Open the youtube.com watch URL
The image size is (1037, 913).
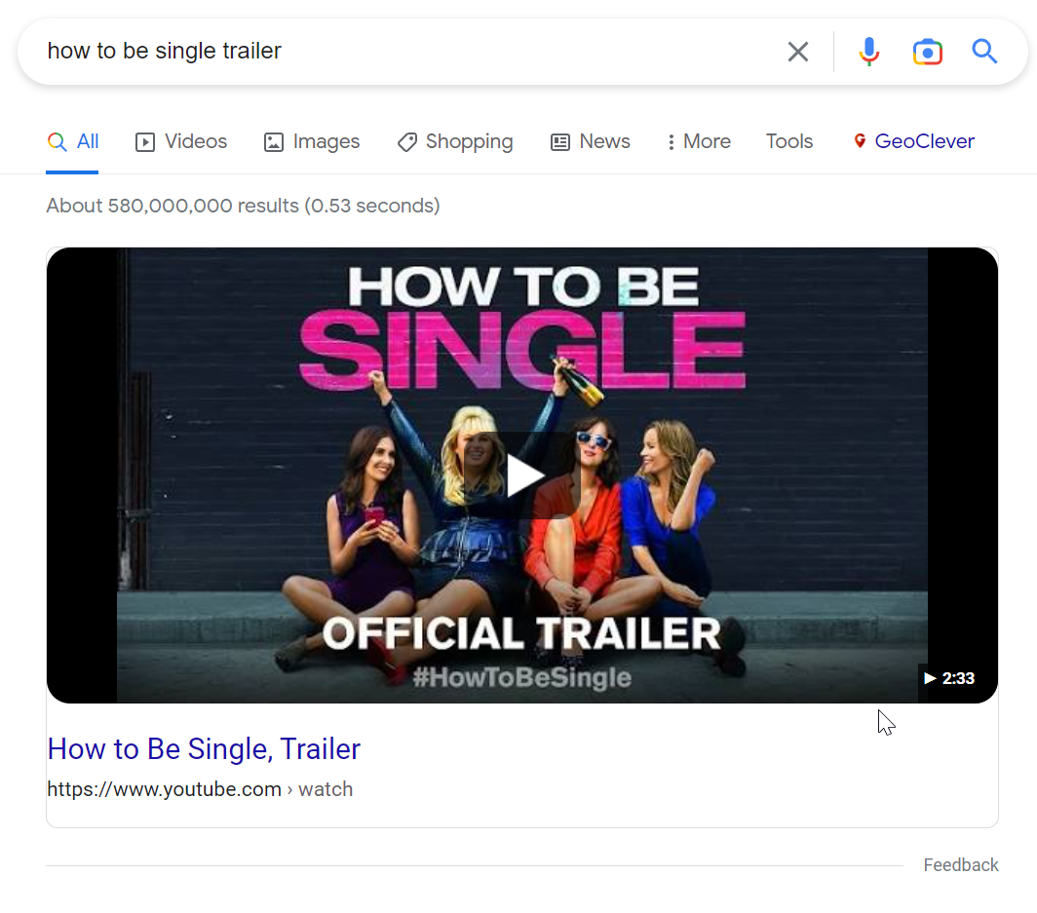(200, 789)
